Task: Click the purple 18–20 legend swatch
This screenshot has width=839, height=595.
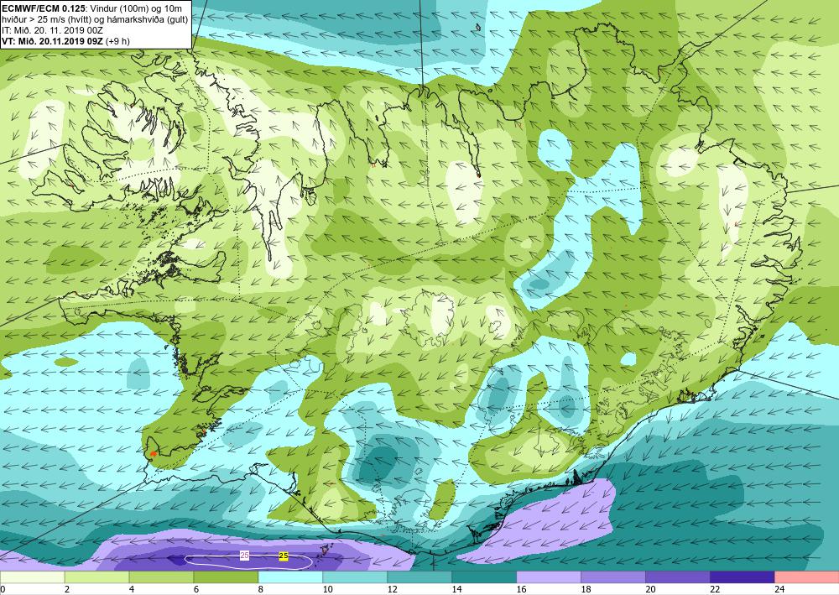Action: [x=613, y=577]
